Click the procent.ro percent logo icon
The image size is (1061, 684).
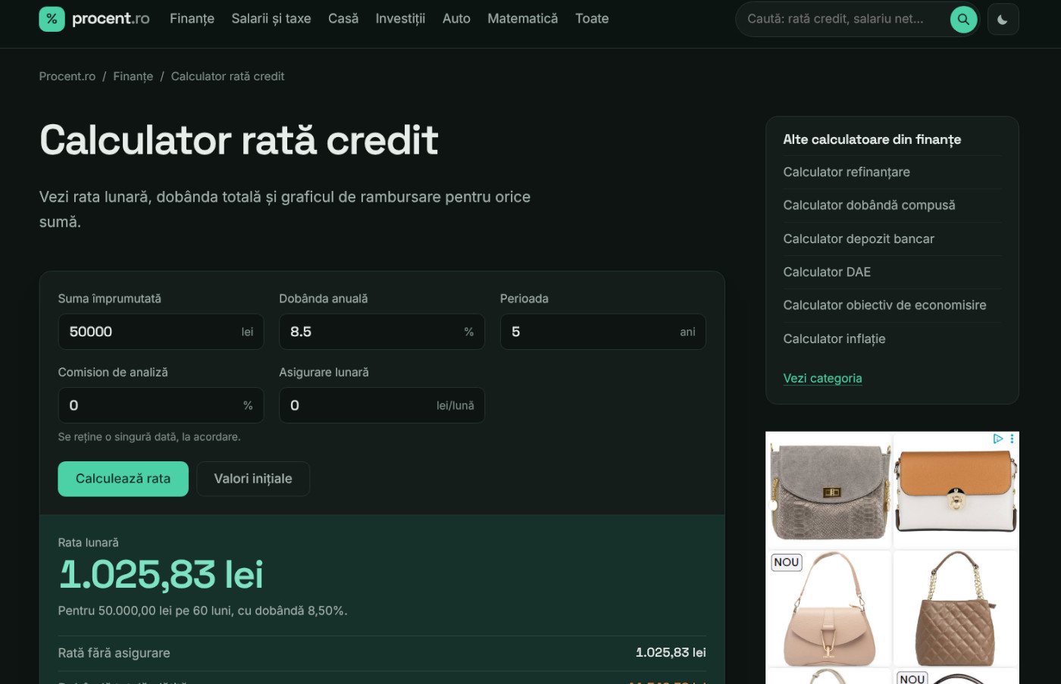[52, 19]
